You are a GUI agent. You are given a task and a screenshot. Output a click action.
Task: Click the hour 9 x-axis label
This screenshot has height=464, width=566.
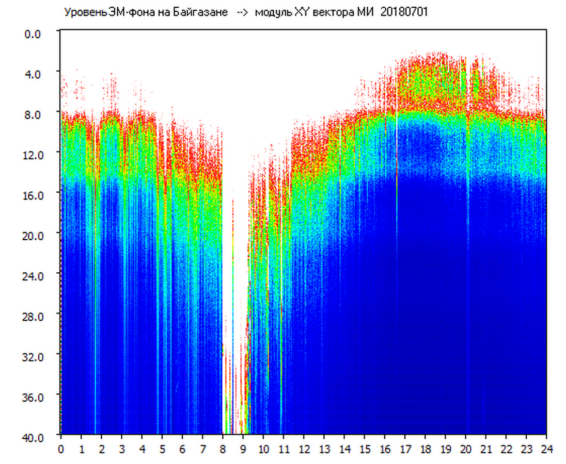(243, 449)
